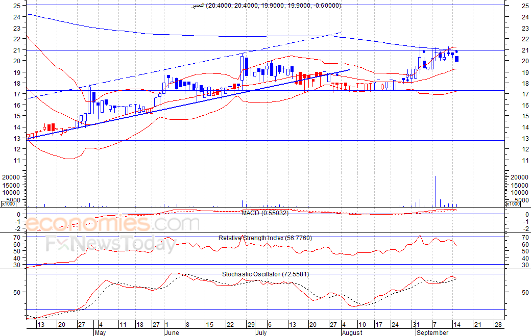Screen dimensions: 531x336
Task: Click the tallest volume bar in September
Action: tap(436, 191)
